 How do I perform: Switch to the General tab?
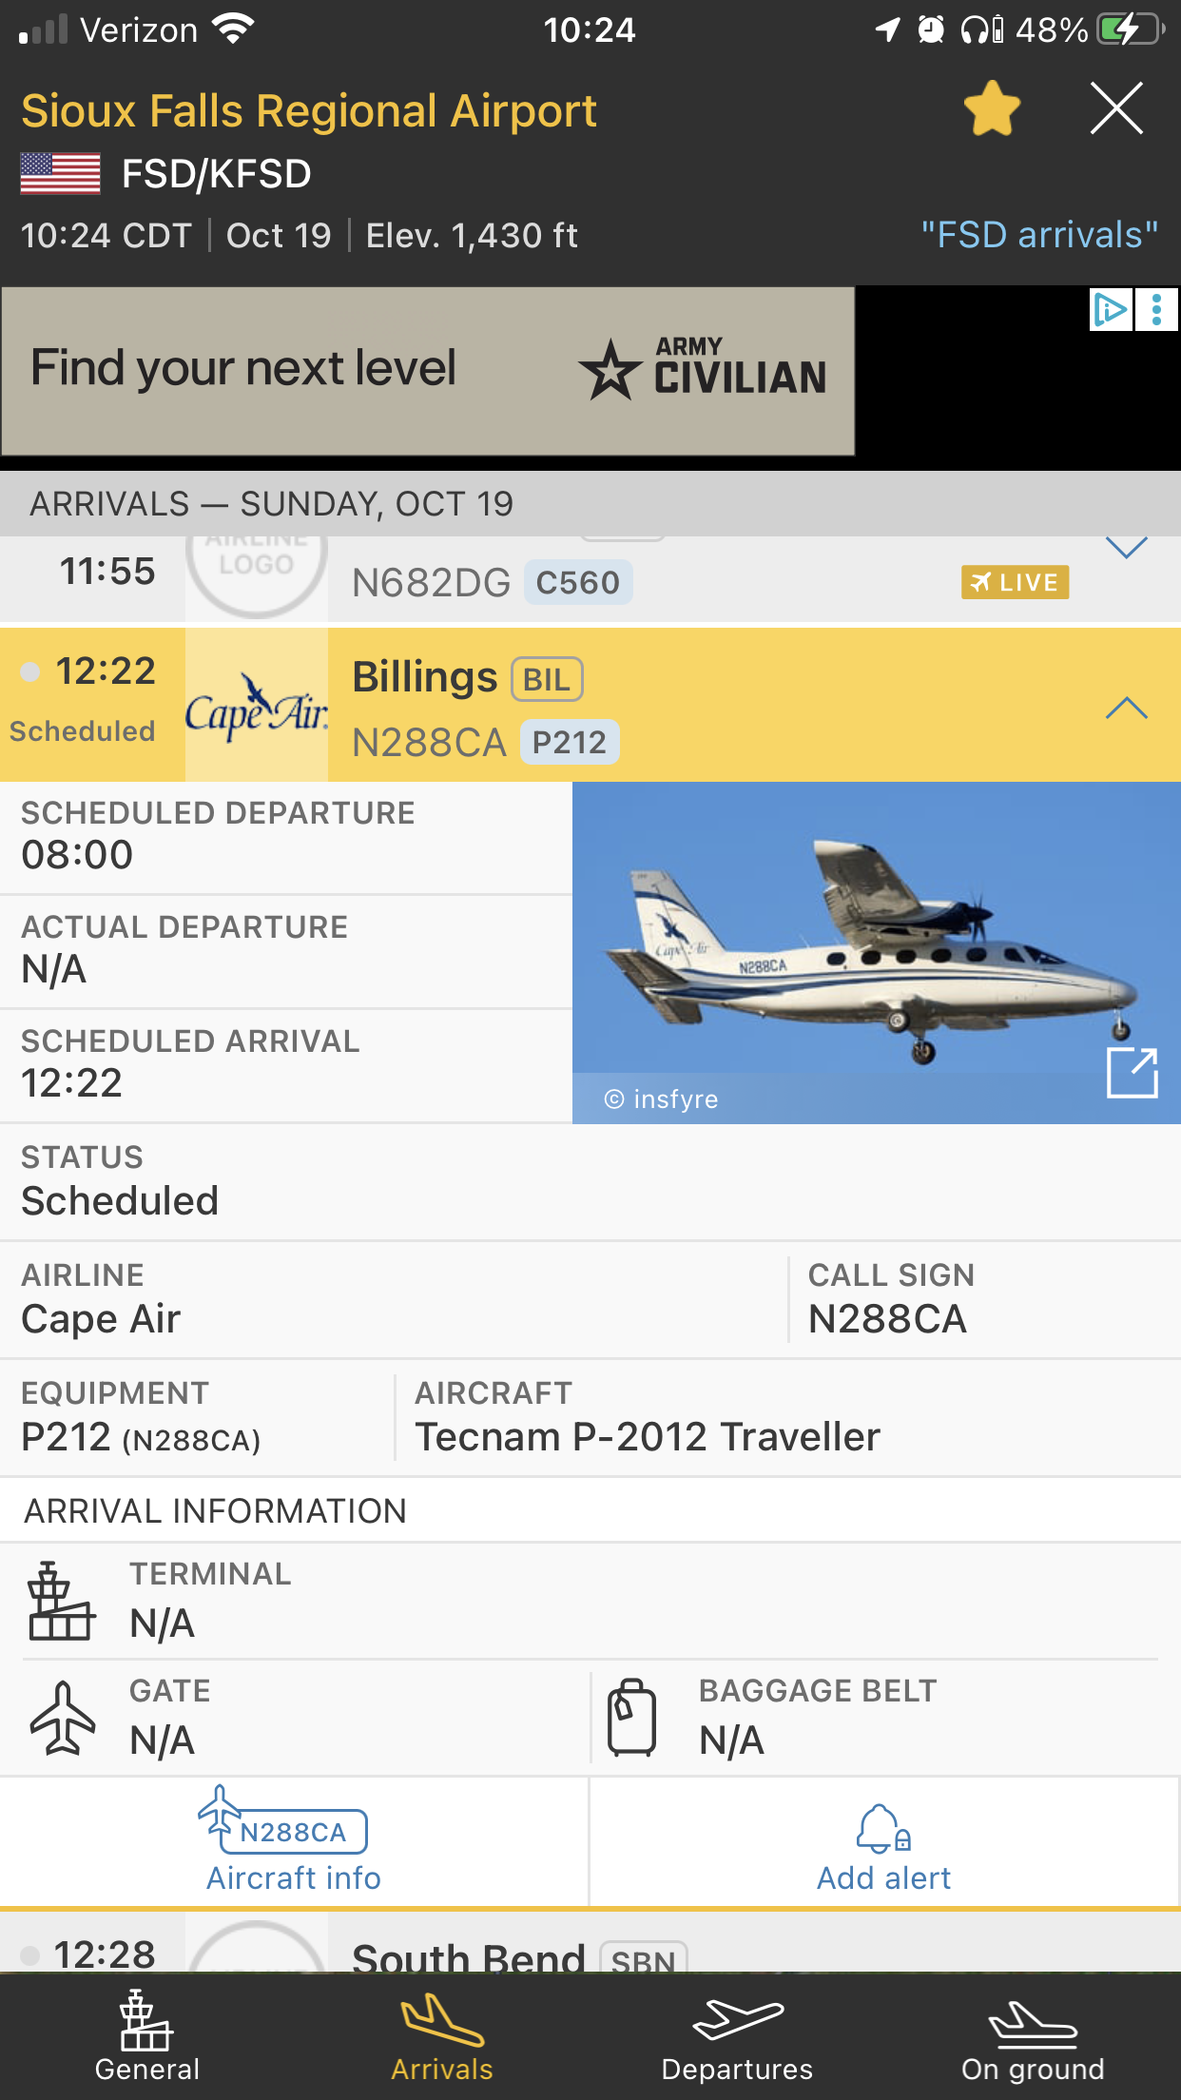pos(147,2037)
